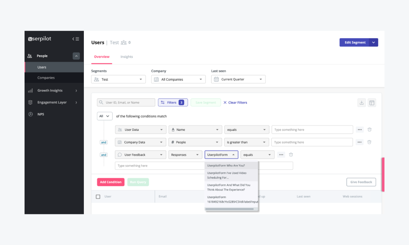This screenshot has width=409, height=245.
Task: Delete the Company Data condition with trash icon
Action: pyautogui.click(x=369, y=142)
